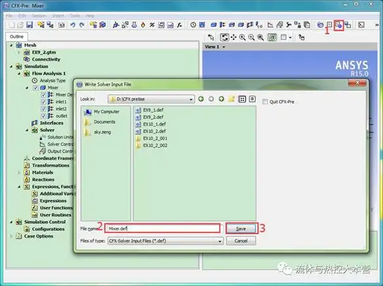
Task: Select the viewer Select-mode arrow icon
Action: pyautogui.click(x=211, y=37)
